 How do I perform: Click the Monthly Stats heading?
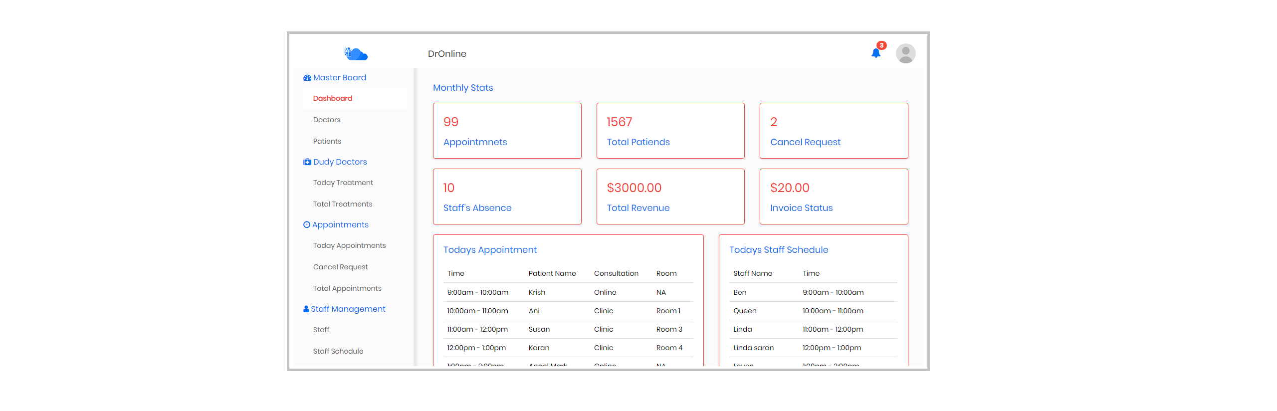(463, 88)
